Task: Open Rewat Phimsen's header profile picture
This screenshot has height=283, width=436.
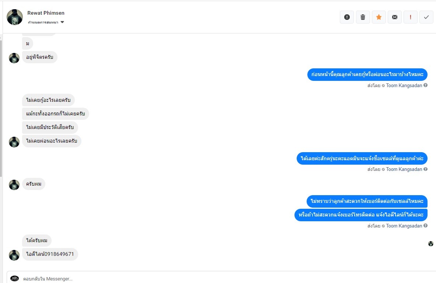Action: (15, 17)
